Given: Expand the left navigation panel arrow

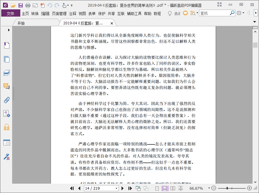Looking at the screenshot, I should [9, 30].
